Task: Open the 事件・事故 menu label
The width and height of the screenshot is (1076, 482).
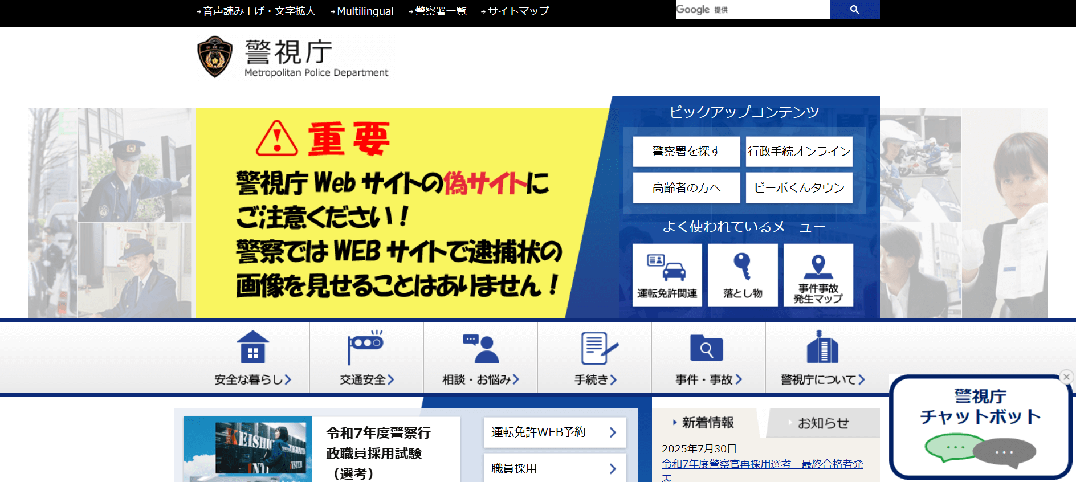Action: pos(708,379)
